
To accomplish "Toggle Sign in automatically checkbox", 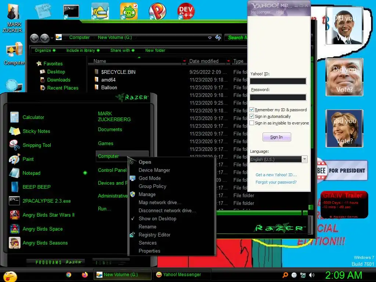I will (x=252, y=116).
